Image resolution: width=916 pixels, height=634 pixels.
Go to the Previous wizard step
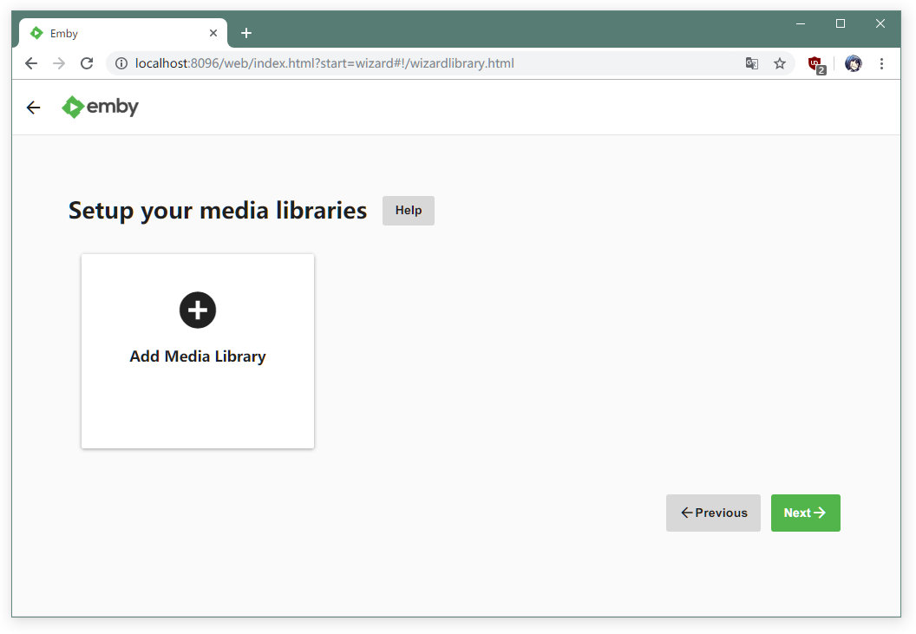(713, 513)
